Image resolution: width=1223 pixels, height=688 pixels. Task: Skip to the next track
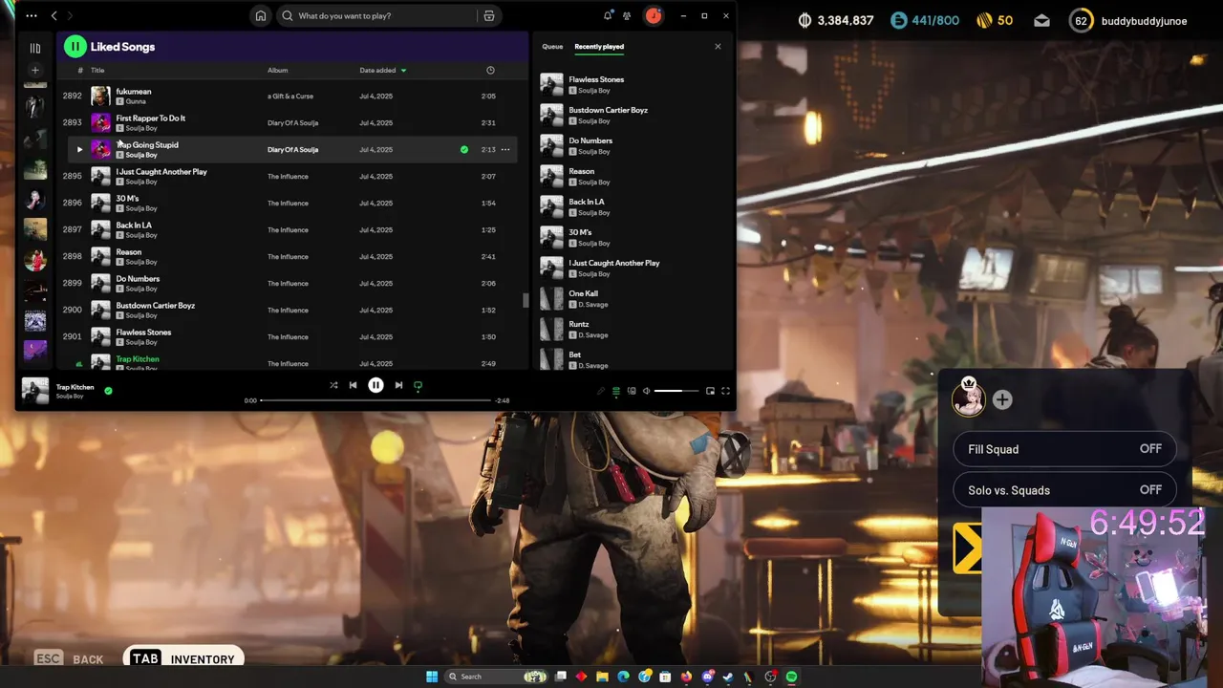pyautogui.click(x=398, y=385)
